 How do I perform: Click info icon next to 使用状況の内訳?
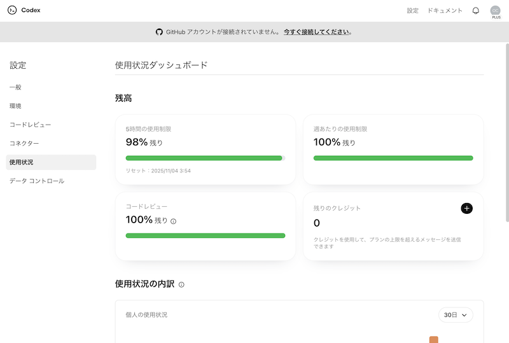pyautogui.click(x=181, y=284)
